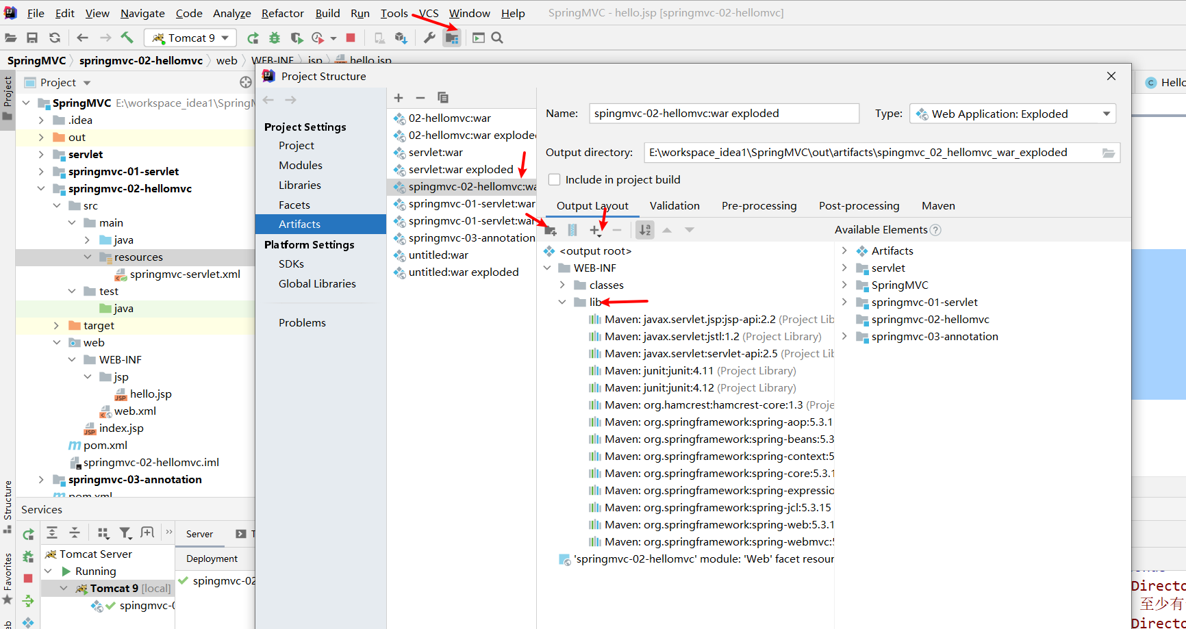This screenshot has width=1186, height=629.
Task: Select pom.xml under springmvc-02-hellomvc
Action: (x=105, y=445)
